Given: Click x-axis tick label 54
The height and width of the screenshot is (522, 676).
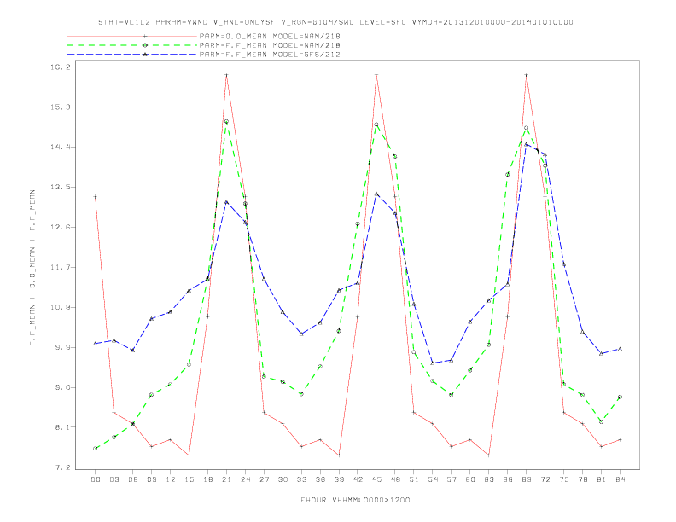Looking at the screenshot, I should click(x=433, y=479).
